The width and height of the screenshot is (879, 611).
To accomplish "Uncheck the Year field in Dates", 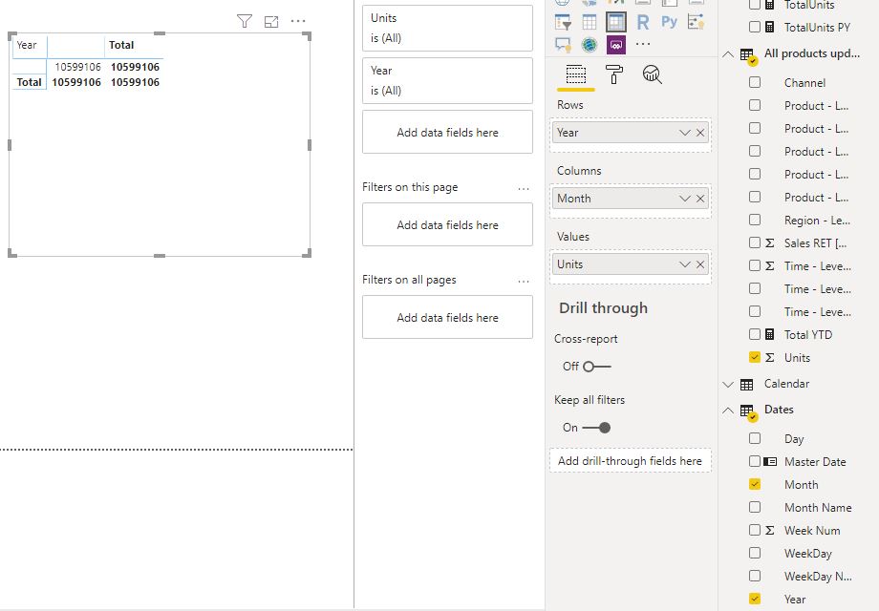I will click(x=755, y=599).
